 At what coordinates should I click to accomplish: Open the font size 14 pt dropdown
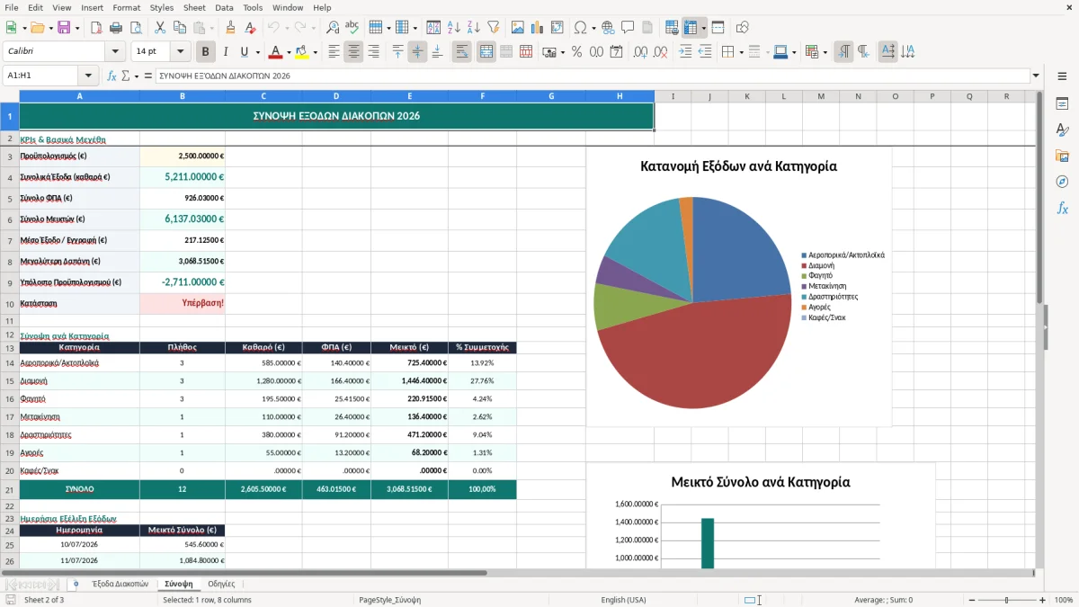[180, 52]
